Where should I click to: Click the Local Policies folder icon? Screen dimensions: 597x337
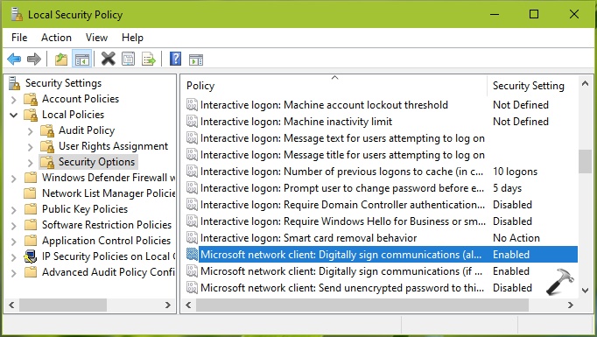[x=31, y=115]
